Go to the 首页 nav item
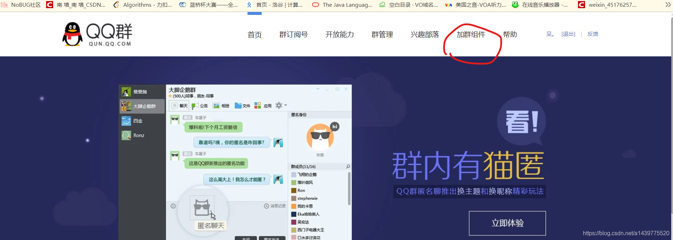This screenshot has height=240, width=673. point(255,35)
